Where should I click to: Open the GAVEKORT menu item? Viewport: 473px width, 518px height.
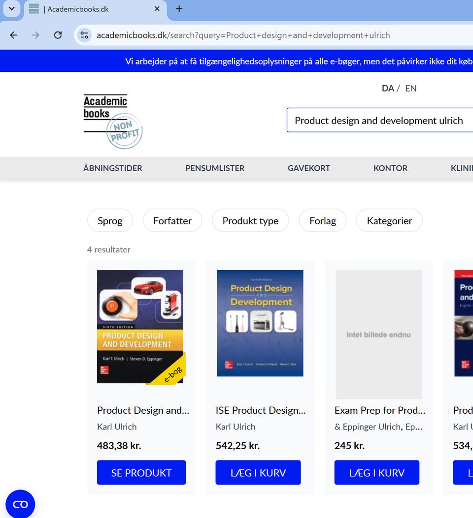[309, 168]
